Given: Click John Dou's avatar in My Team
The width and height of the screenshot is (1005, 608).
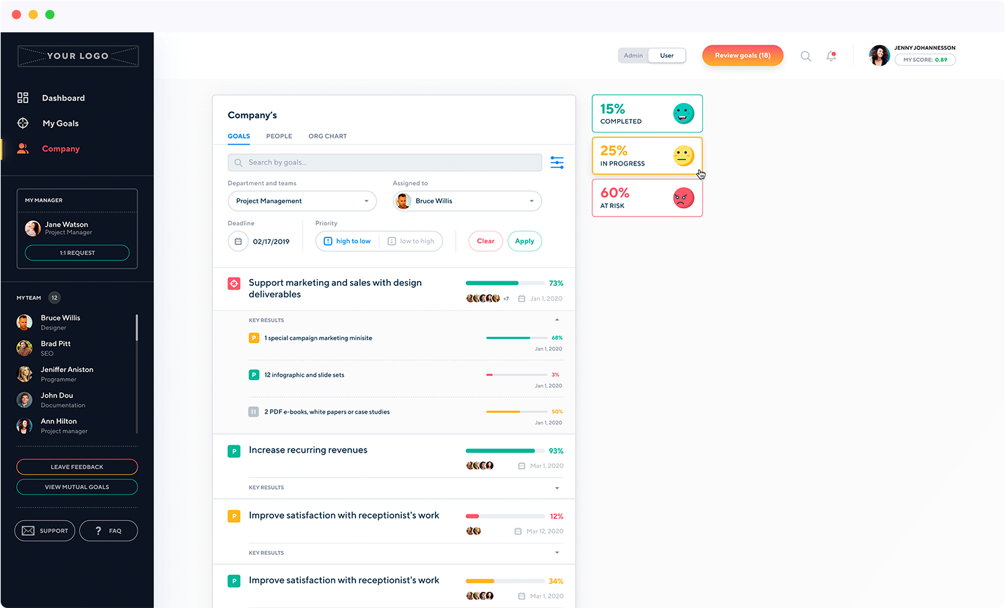Looking at the screenshot, I should click(25, 400).
